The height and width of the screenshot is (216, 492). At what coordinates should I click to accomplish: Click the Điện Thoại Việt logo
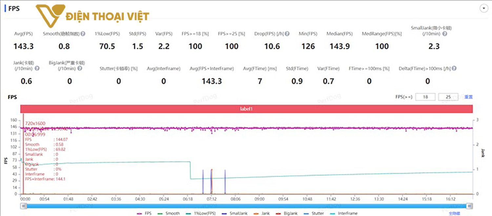click(92, 16)
